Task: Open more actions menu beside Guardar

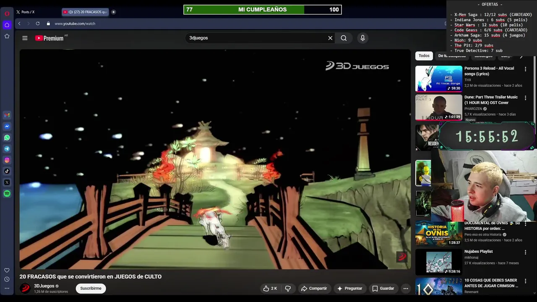Action: point(405,288)
